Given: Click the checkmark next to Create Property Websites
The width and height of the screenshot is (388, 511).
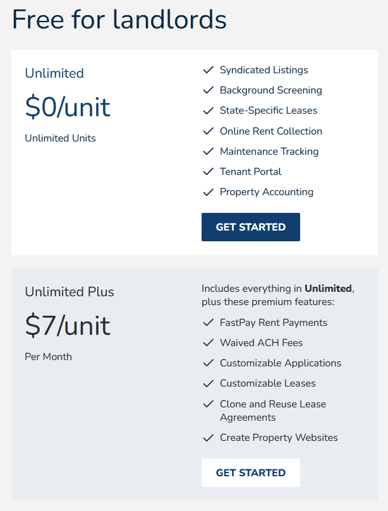Looking at the screenshot, I should click(x=208, y=438).
